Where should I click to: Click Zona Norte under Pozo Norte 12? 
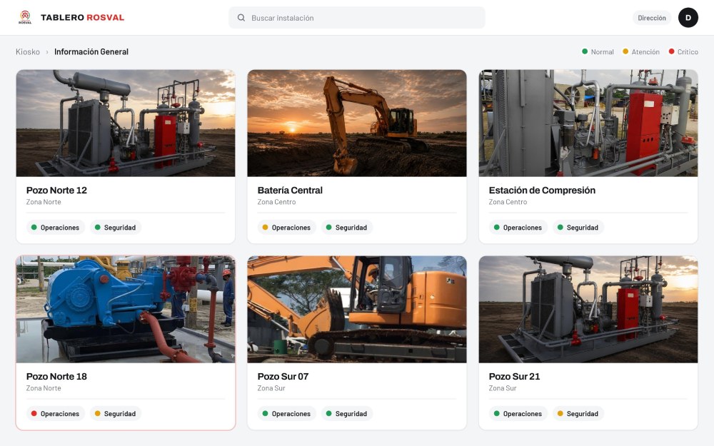pos(44,202)
